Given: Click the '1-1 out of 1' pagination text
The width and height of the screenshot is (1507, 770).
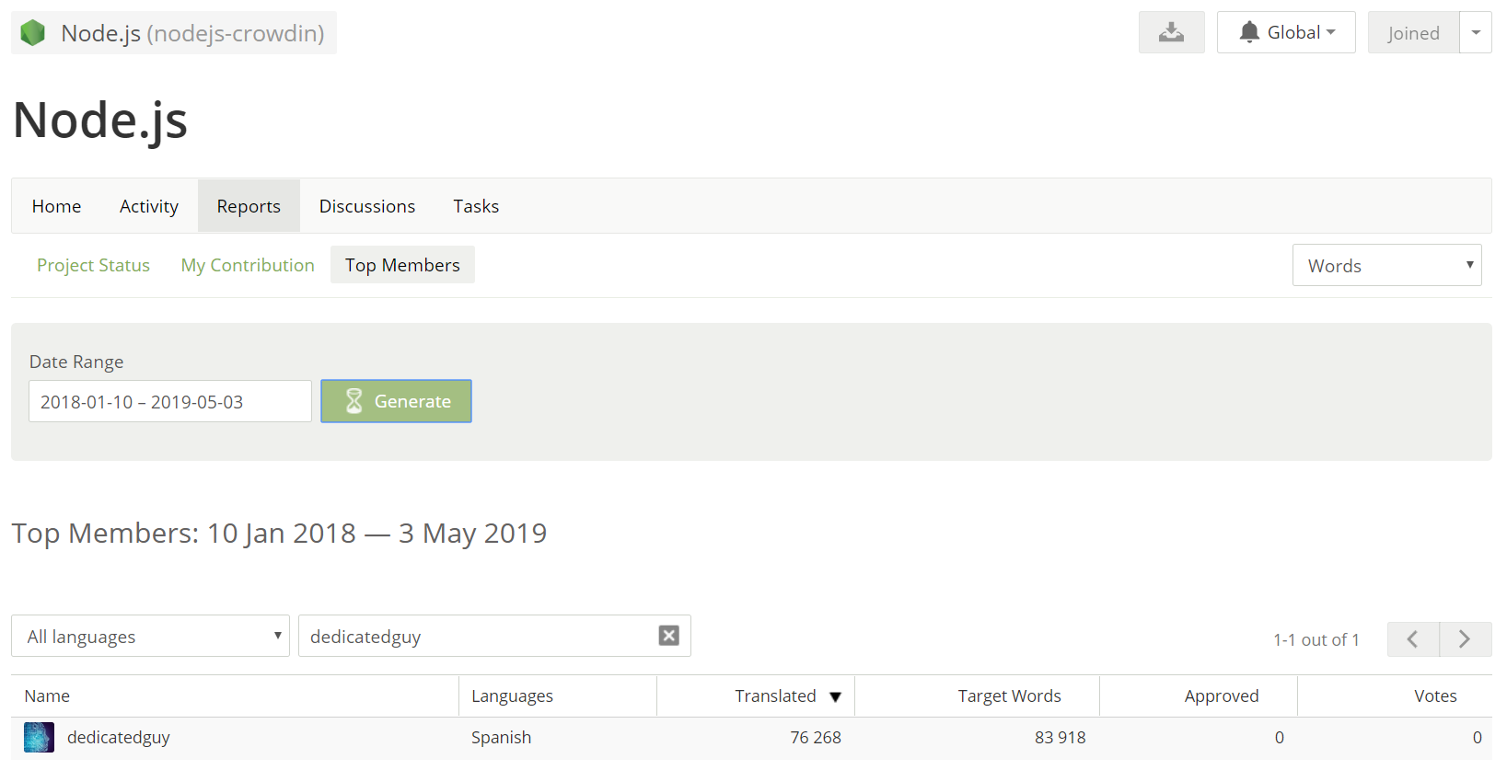Looking at the screenshot, I should [x=1316, y=639].
